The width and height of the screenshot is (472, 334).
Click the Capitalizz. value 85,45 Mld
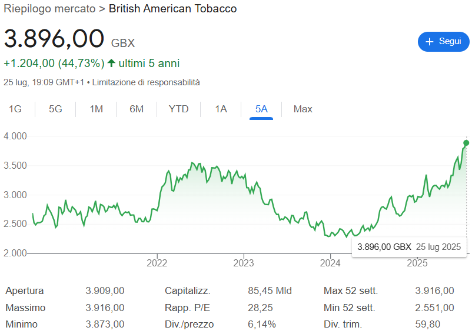(270, 290)
